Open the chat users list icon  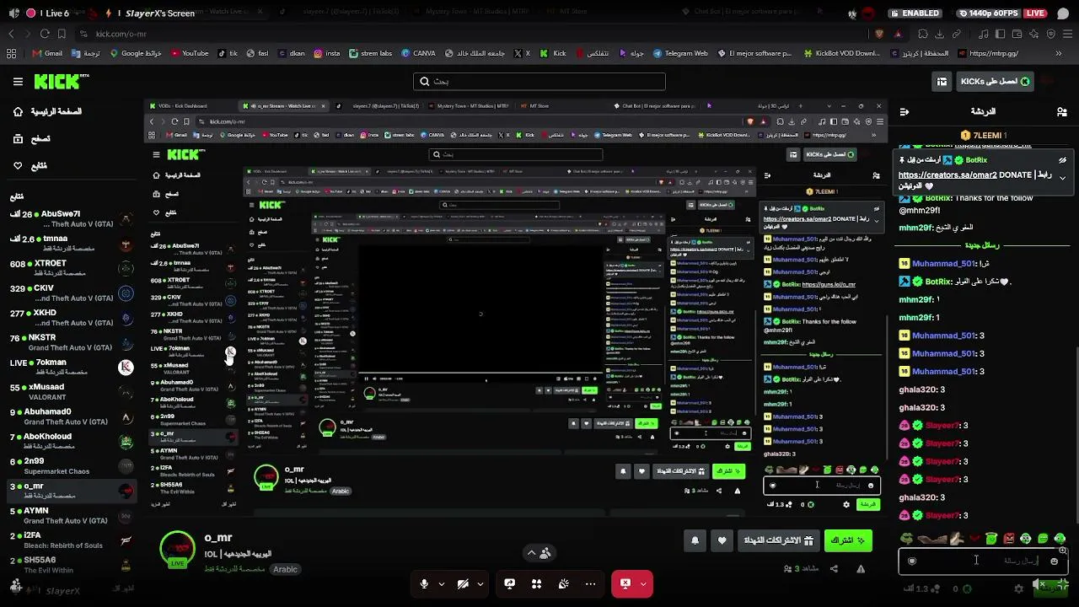[1061, 111]
